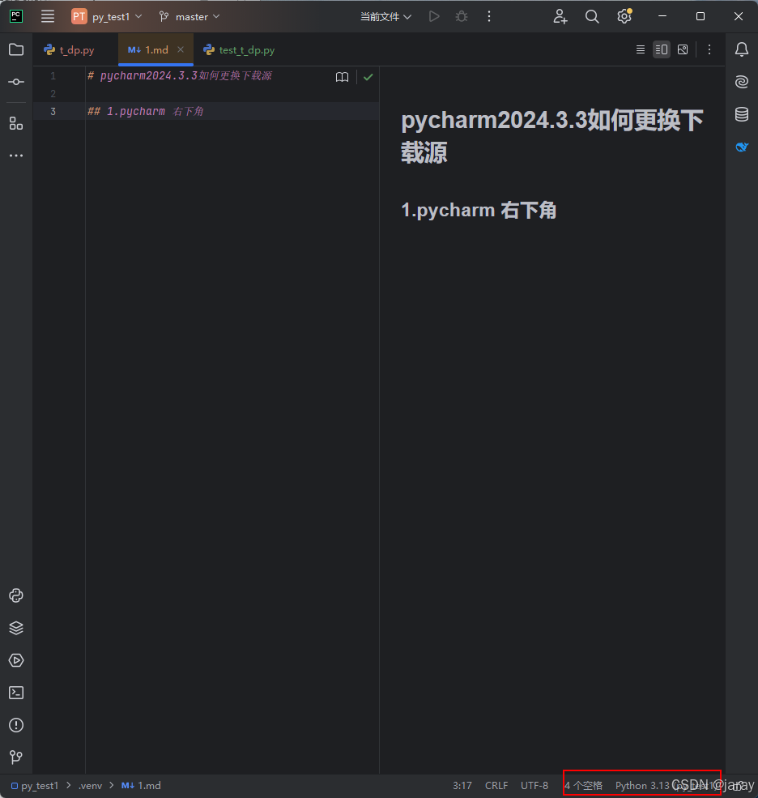Open the Structure tool window
The height and width of the screenshot is (798, 758).
(16, 124)
